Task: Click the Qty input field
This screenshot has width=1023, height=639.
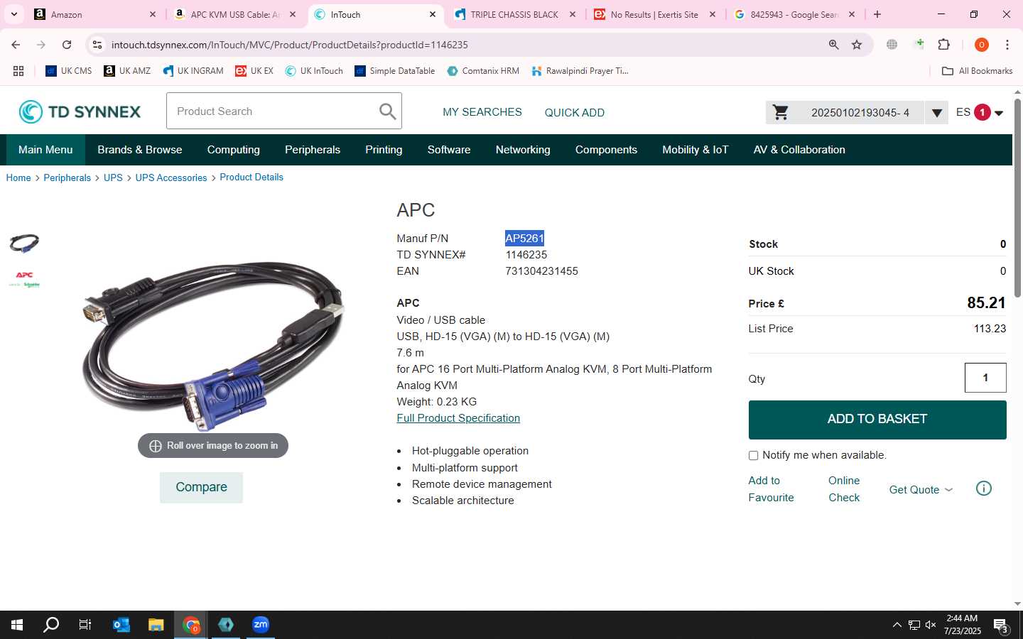Action: [985, 378]
